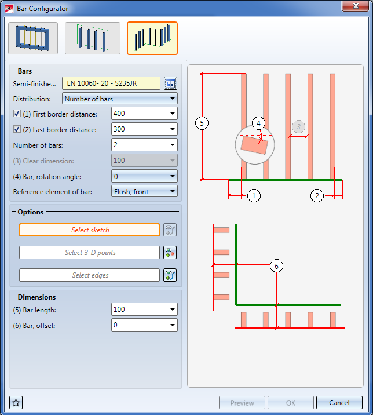The width and height of the screenshot is (373, 415).
Task: Click the 'Distribution:' label
Action: click(32, 99)
